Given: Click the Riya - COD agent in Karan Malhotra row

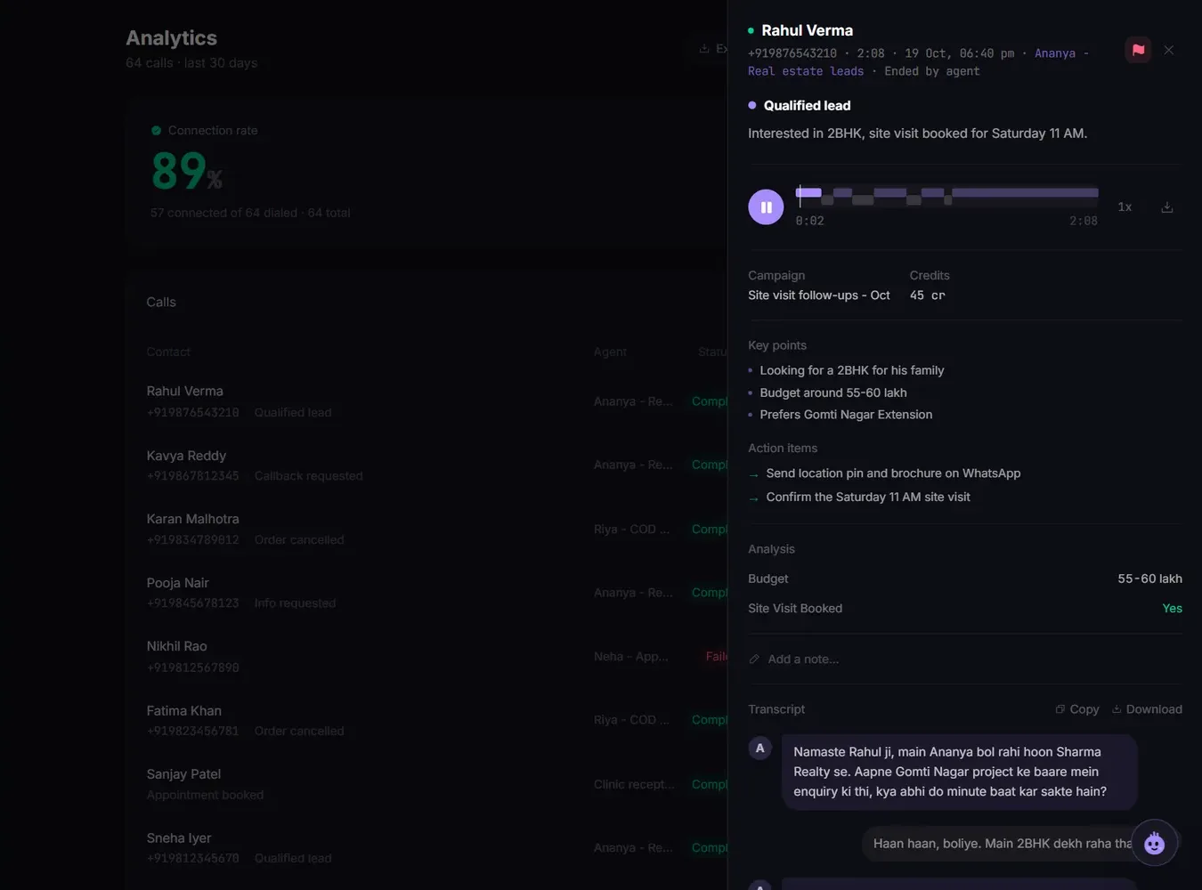Looking at the screenshot, I should (631, 530).
